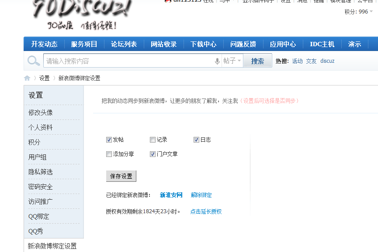Select 服务项目 in the navigation bar
378x252 pixels.
pyautogui.click(x=84, y=44)
